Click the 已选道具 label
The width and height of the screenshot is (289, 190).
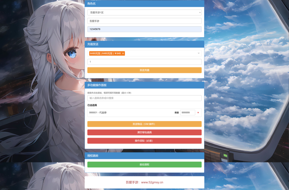tap(92, 105)
